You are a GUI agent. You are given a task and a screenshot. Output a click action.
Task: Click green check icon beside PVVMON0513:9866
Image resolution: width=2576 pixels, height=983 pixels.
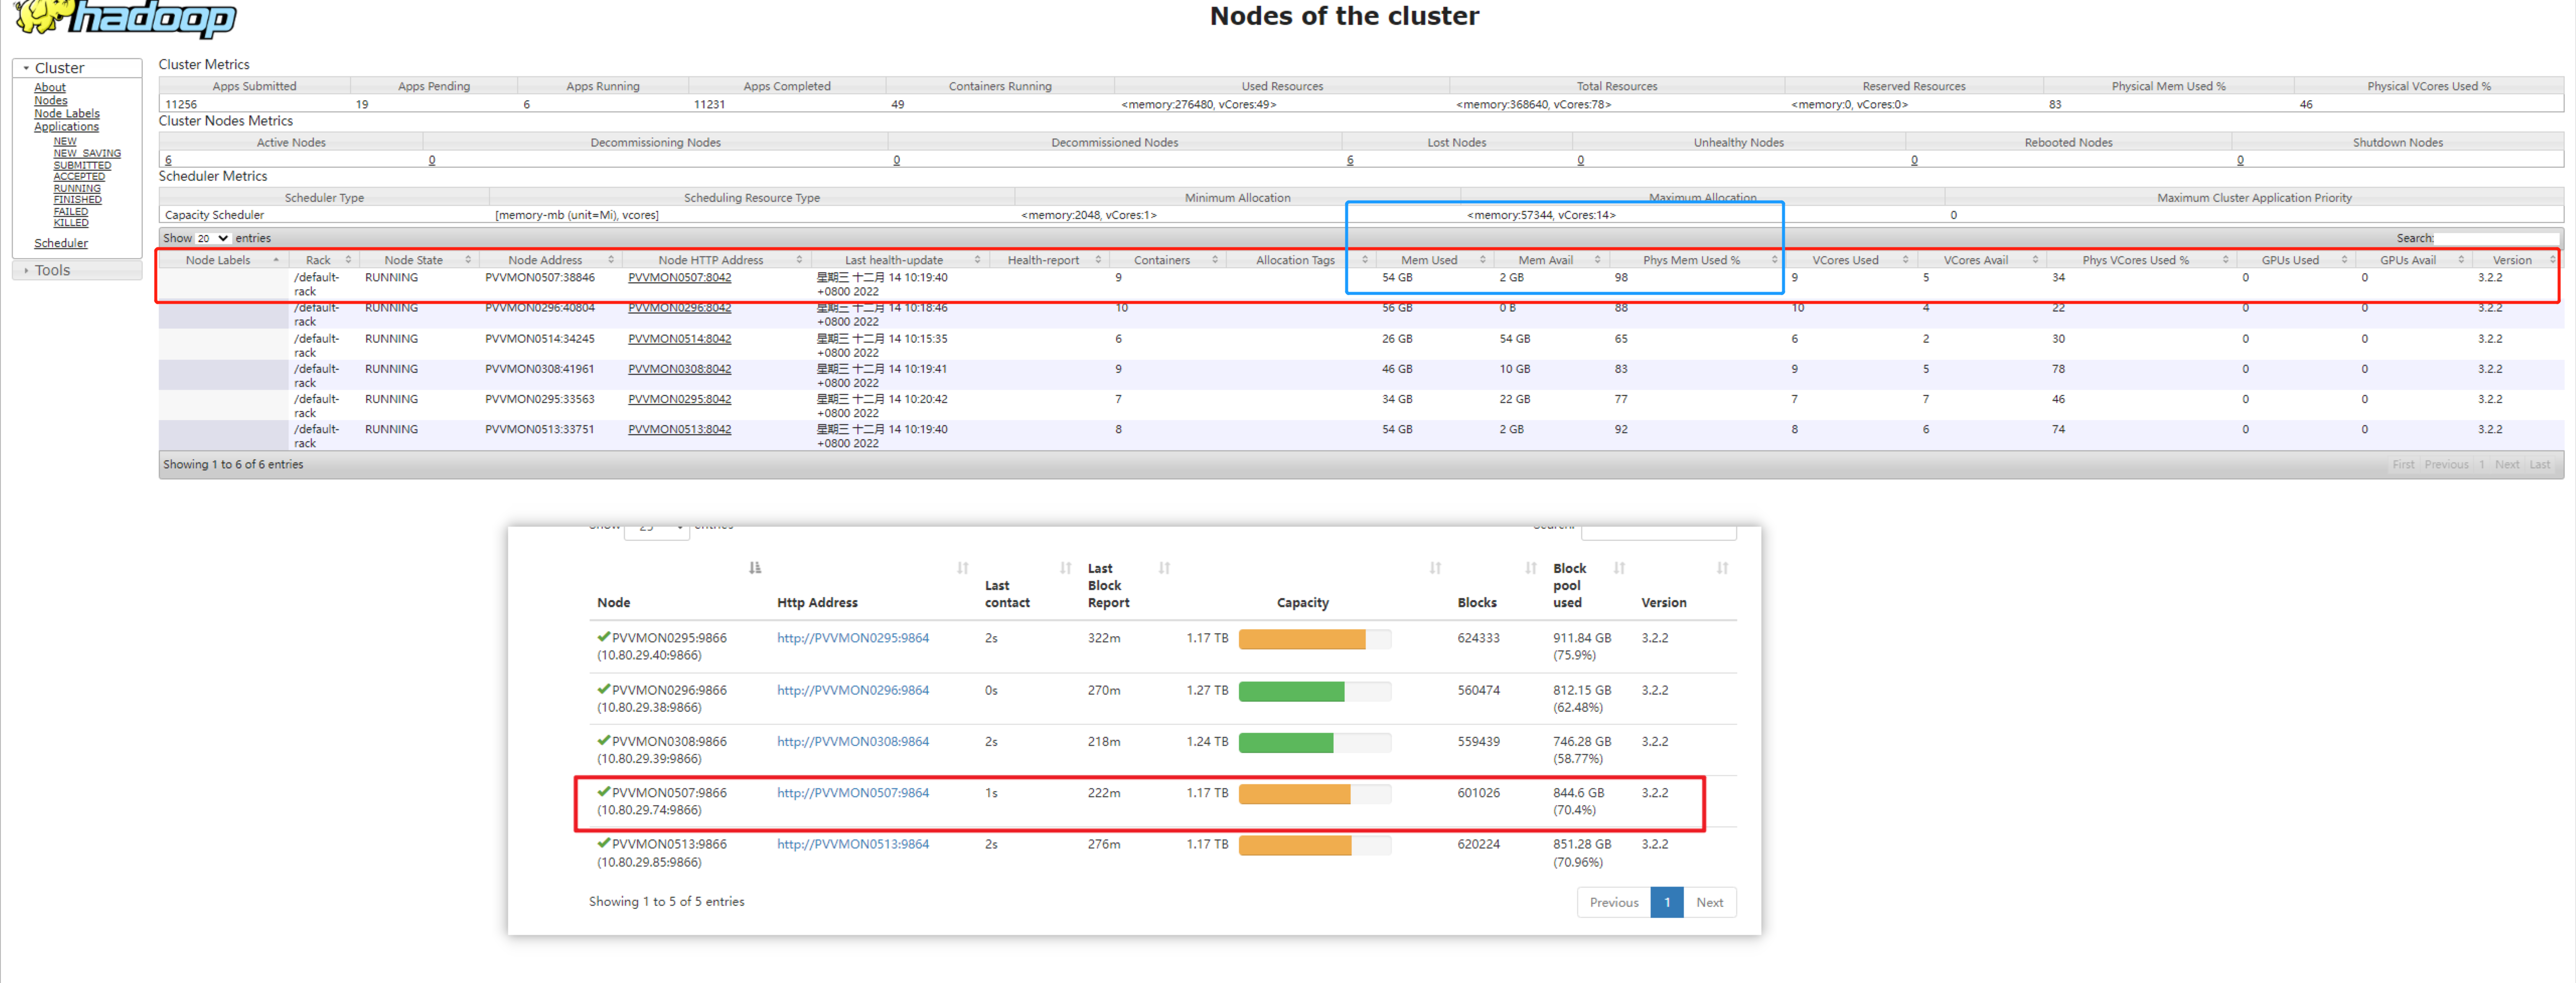603,843
